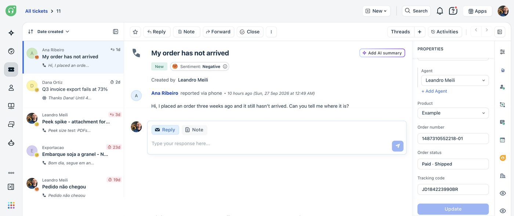Click the + Add Agent link

[x=434, y=91]
